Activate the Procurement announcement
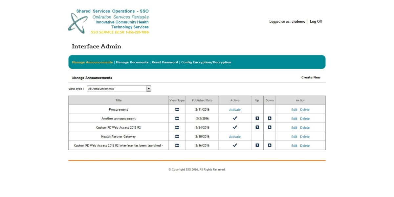Screen dimensions: 394x197 (234, 109)
